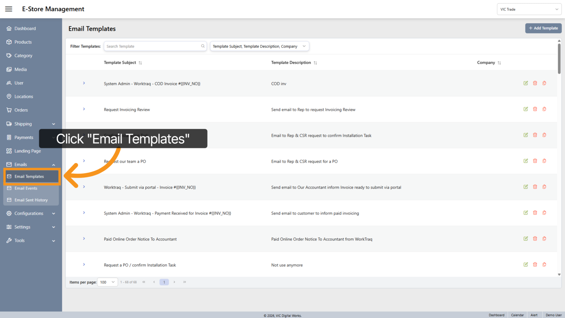Open the Calendar item in the bottom bar
This screenshot has height=318, width=565.
pos(517,315)
